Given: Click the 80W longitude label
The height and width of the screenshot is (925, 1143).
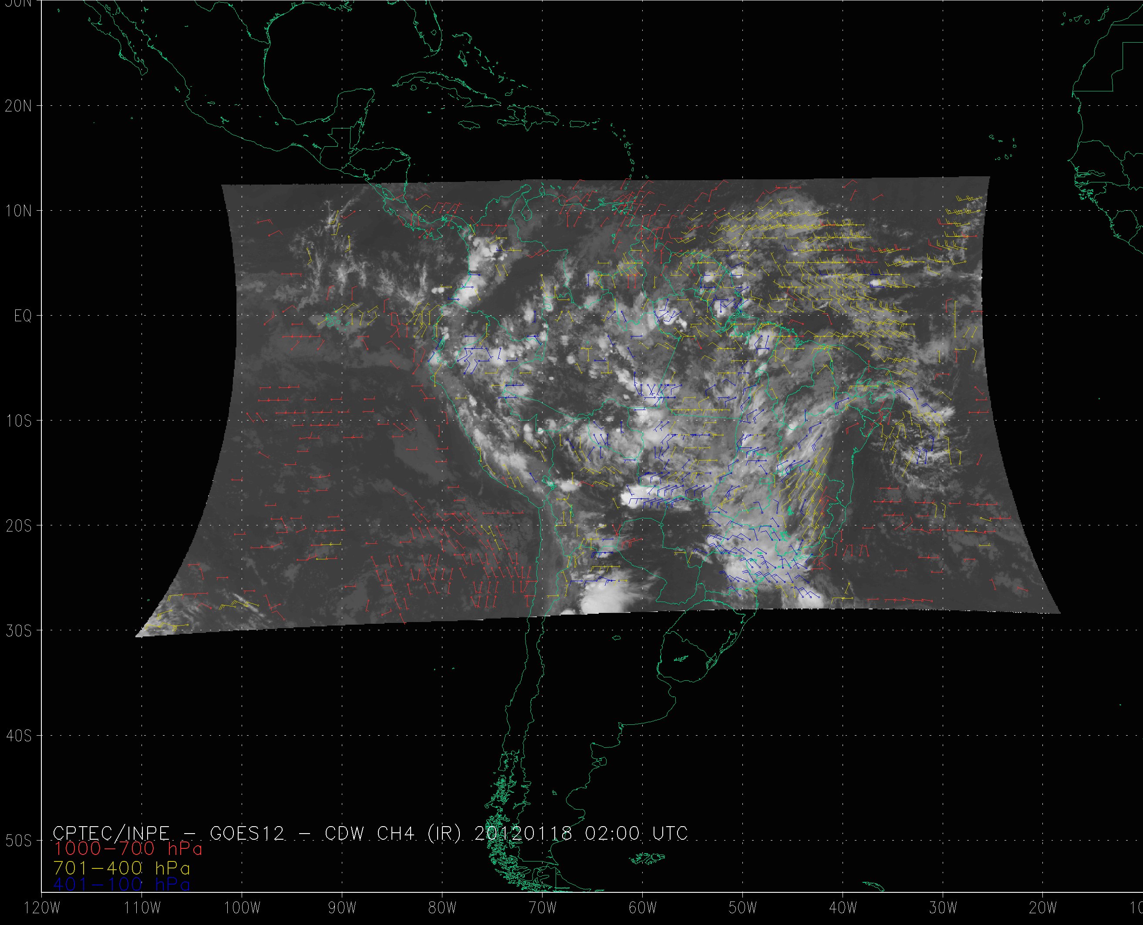Looking at the screenshot, I should click(x=442, y=908).
